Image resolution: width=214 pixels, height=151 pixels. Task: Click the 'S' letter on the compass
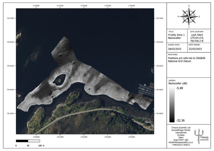coord(189,27)
